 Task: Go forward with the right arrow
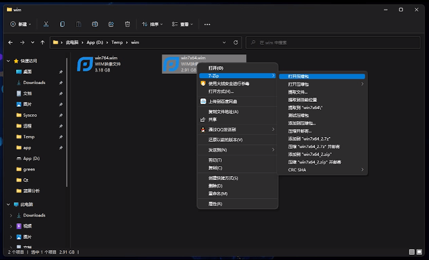22,42
